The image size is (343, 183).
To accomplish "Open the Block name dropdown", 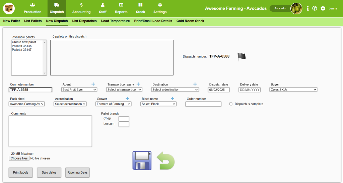I will (158, 104).
